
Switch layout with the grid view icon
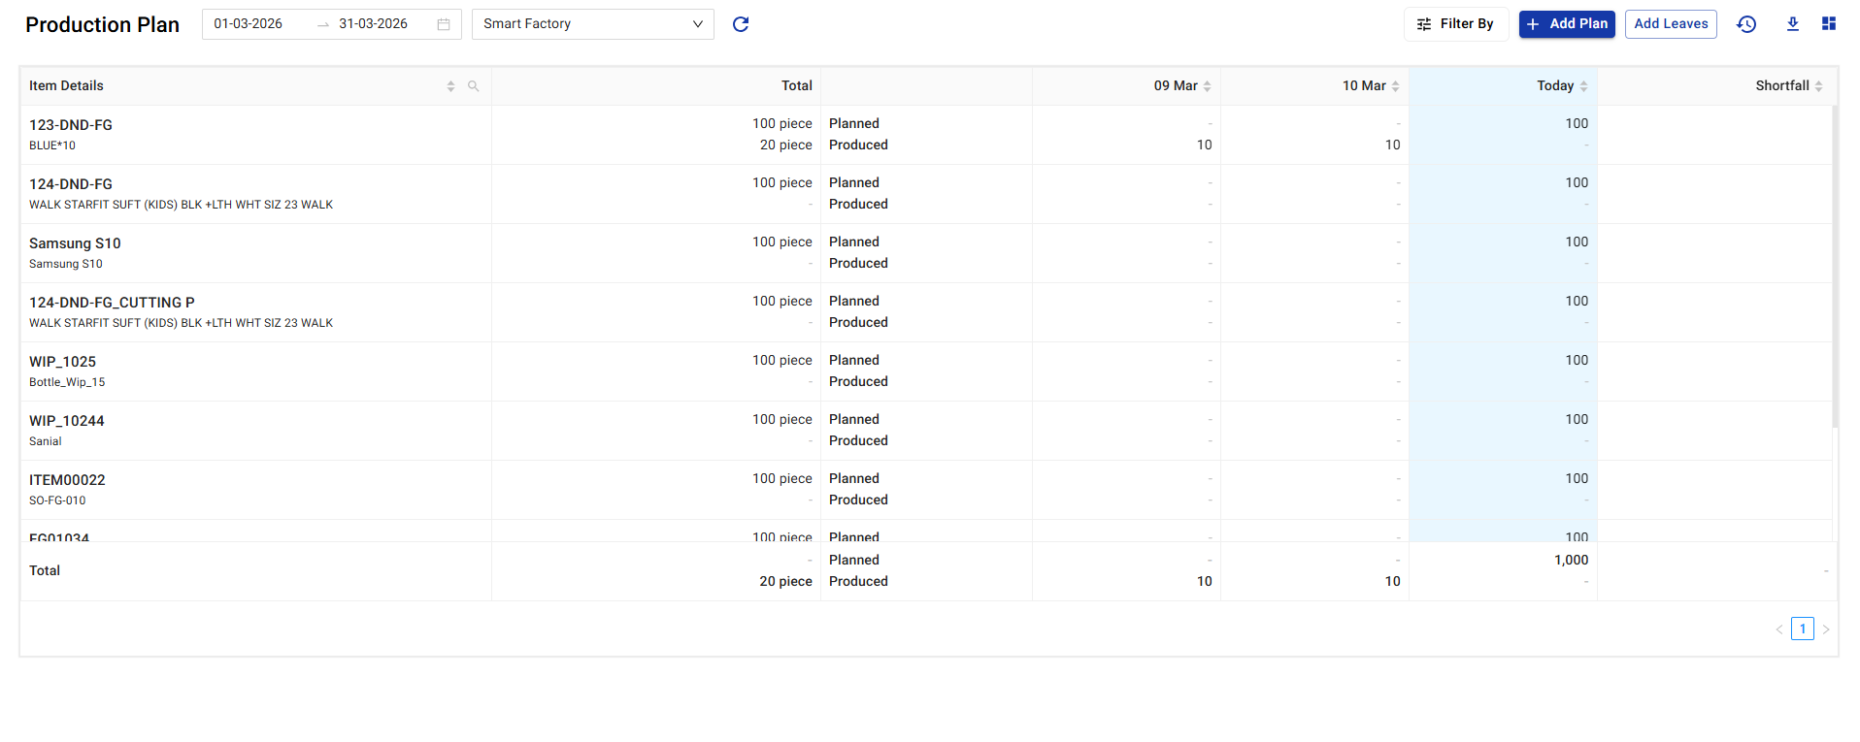pos(1829,24)
